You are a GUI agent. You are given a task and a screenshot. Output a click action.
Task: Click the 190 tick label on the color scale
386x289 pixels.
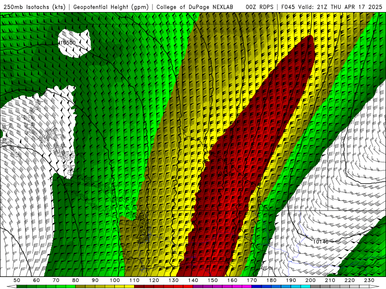tap(291, 280)
